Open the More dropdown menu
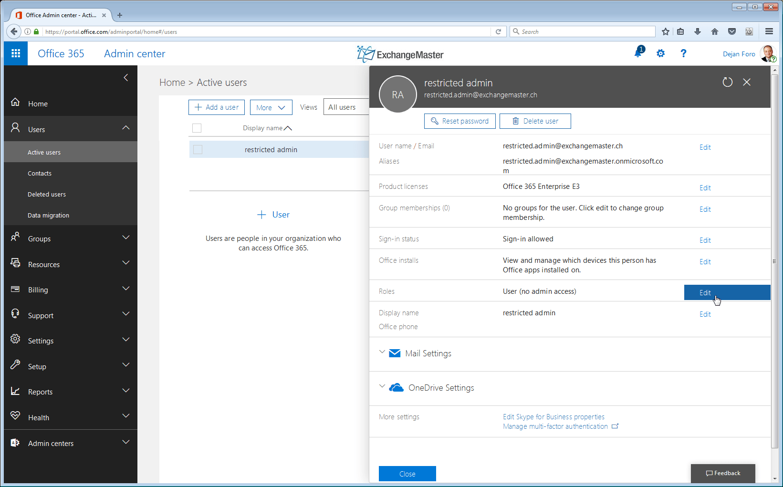This screenshot has height=487, width=783. pyautogui.click(x=271, y=107)
